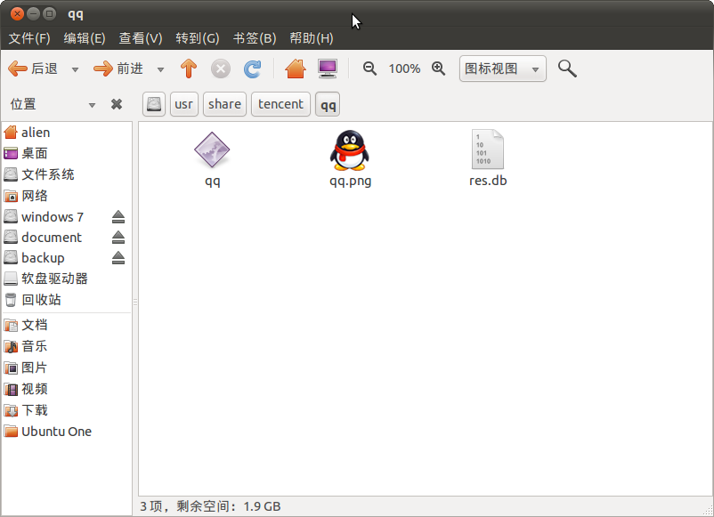The width and height of the screenshot is (714, 517).
Task: Open 下载 bookmark in the sidebar
Action: coord(67,410)
